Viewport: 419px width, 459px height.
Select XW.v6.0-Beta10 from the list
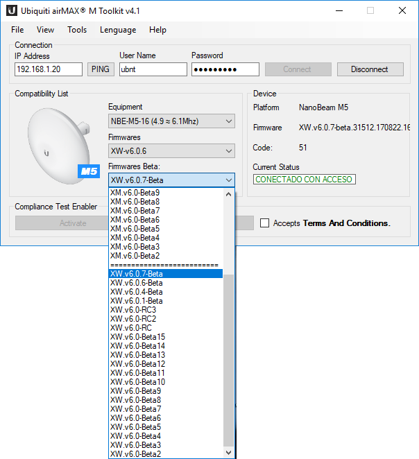[x=166, y=382]
